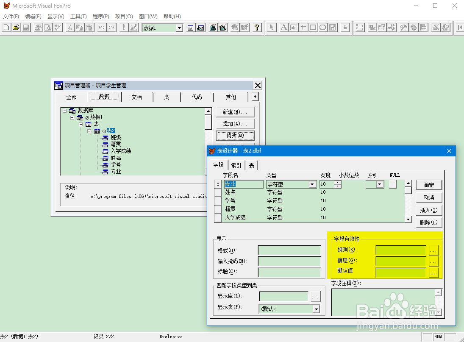This screenshot has height=342, width=464.
Task: Click the Paste clipboard icon
Action: click(89, 28)
